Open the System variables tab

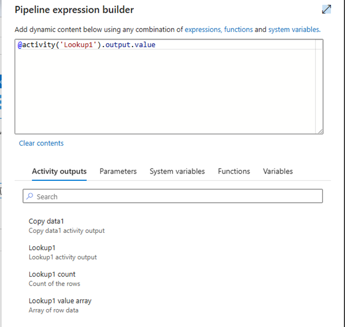177,171
